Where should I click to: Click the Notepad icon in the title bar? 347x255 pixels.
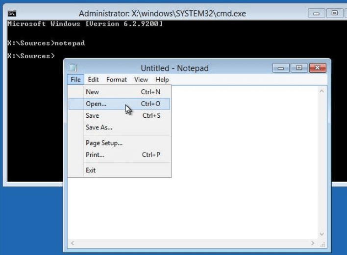click(73, 68)
